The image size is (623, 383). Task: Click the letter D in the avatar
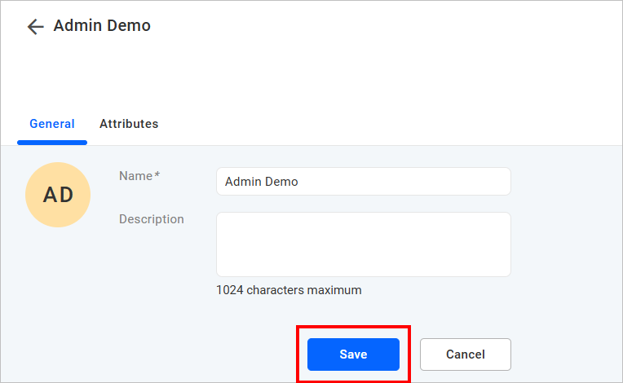tap(66, 195)
